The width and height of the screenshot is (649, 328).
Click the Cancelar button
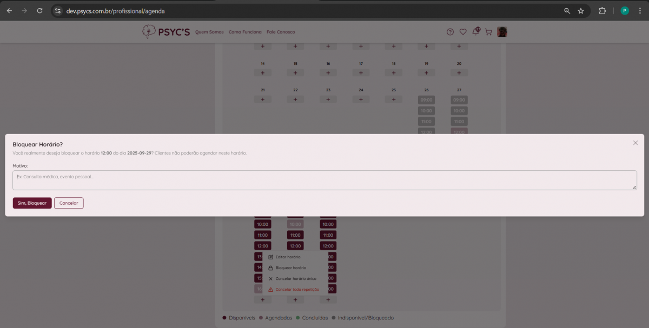pos(69,203)
